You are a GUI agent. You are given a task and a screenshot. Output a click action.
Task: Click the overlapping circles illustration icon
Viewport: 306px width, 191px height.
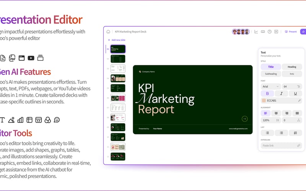click(47, 120)
